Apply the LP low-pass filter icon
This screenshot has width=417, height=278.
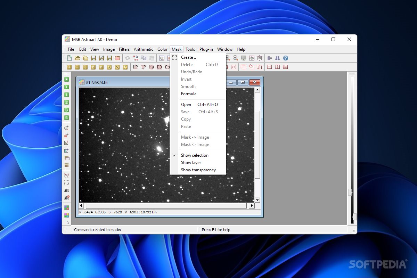[x=143, y=67]
